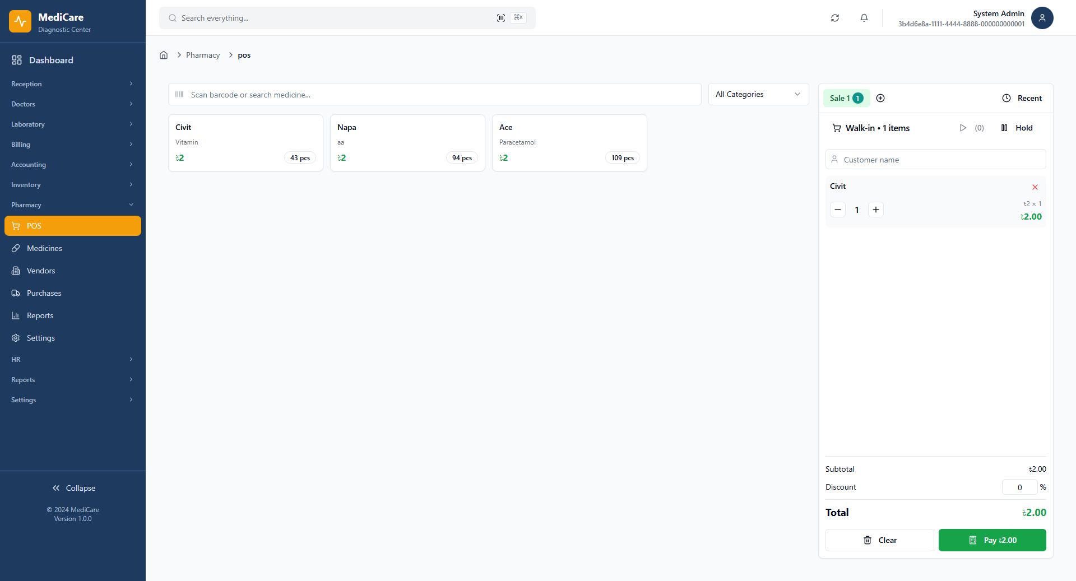Remove Civit from cart with red X
Viewport: 1076px width, 581px height.
tap(1035, 187)
